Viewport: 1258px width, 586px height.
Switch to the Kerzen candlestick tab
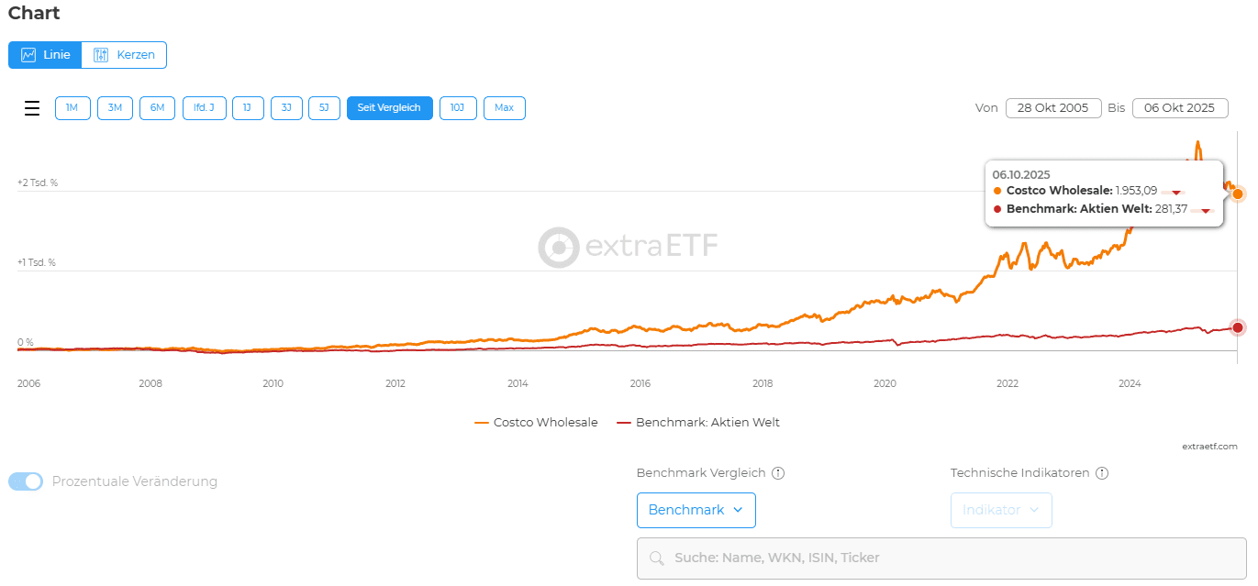pos(124,55)
